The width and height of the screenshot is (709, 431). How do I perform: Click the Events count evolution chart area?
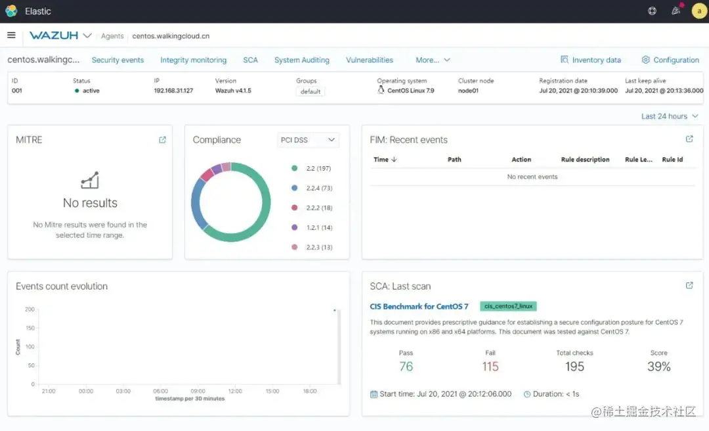(189, 347)
